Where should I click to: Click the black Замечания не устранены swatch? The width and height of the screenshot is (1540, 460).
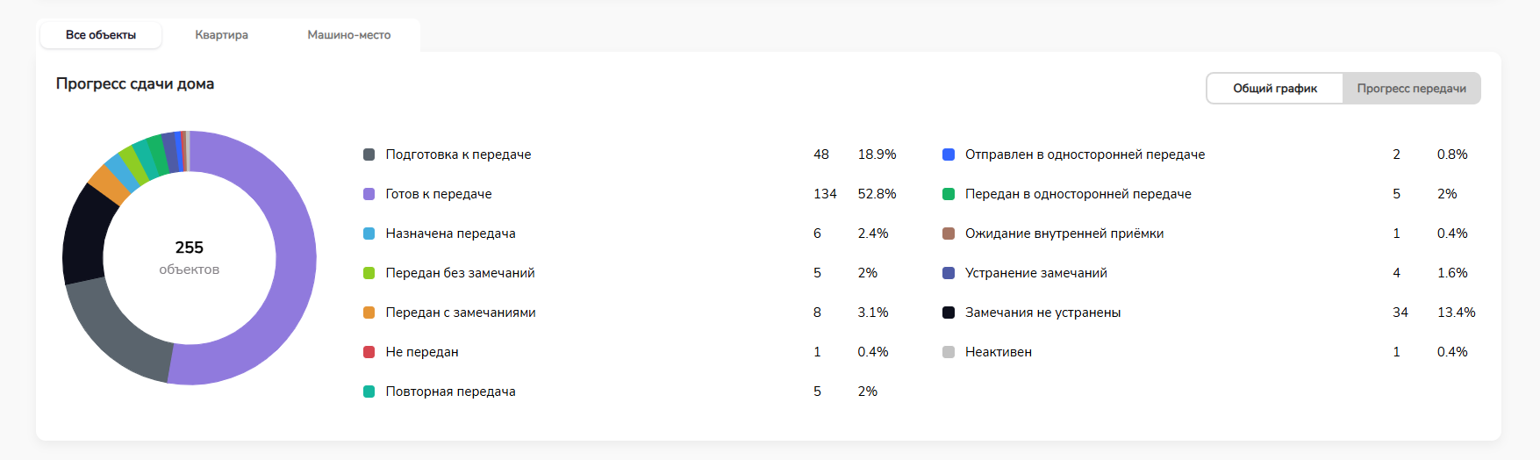949,313
